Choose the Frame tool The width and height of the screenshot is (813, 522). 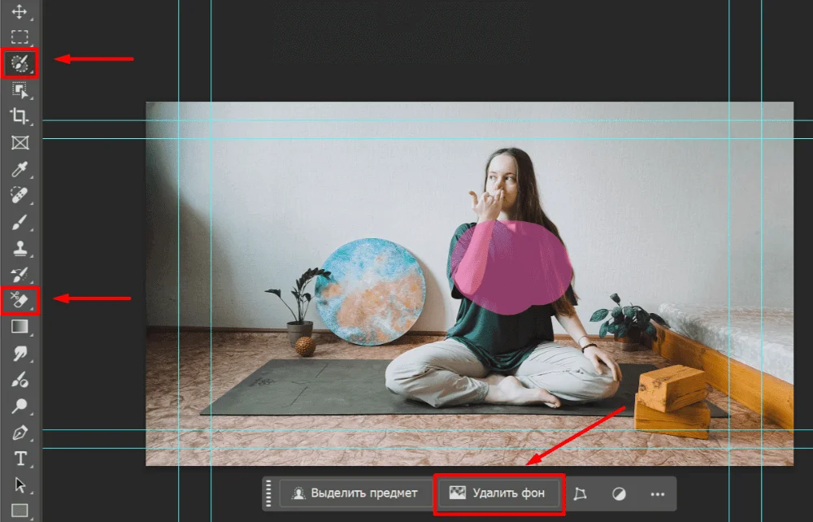[x=20, y=143]
